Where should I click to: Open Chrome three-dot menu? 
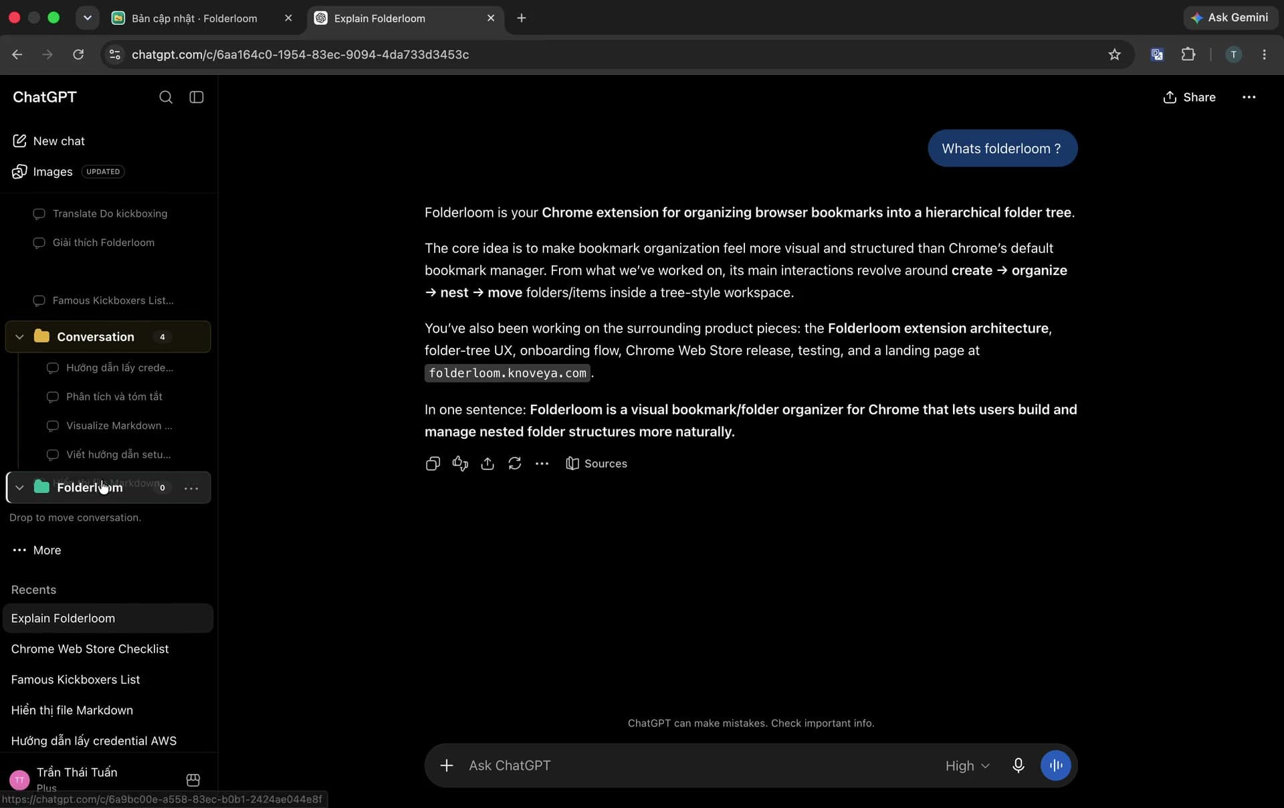tap(1264, 55)
